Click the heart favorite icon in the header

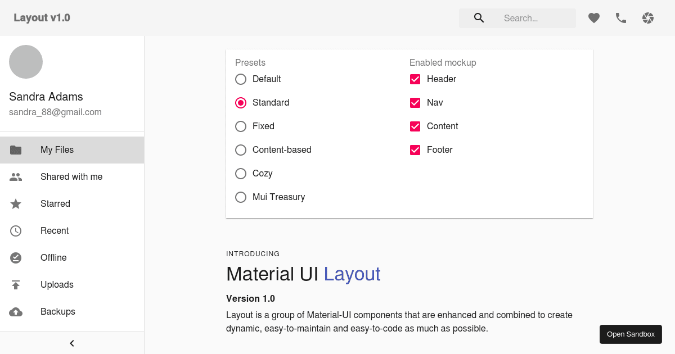[593, 17]
